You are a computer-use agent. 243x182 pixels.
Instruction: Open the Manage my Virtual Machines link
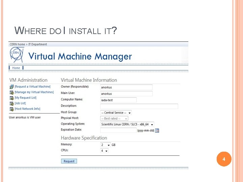coord(34,92)
